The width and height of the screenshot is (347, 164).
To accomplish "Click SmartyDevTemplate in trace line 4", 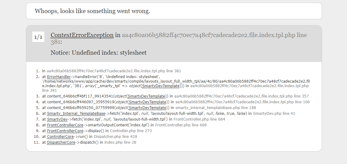I will (x=148, y=102).
